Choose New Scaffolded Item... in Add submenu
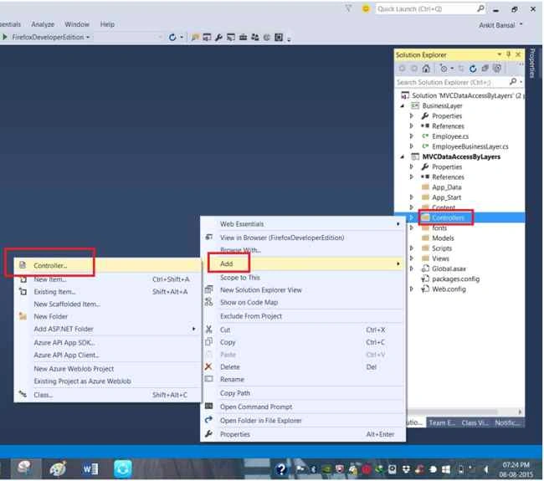Screen dimensions: 544x481 (x=108, y=304)
